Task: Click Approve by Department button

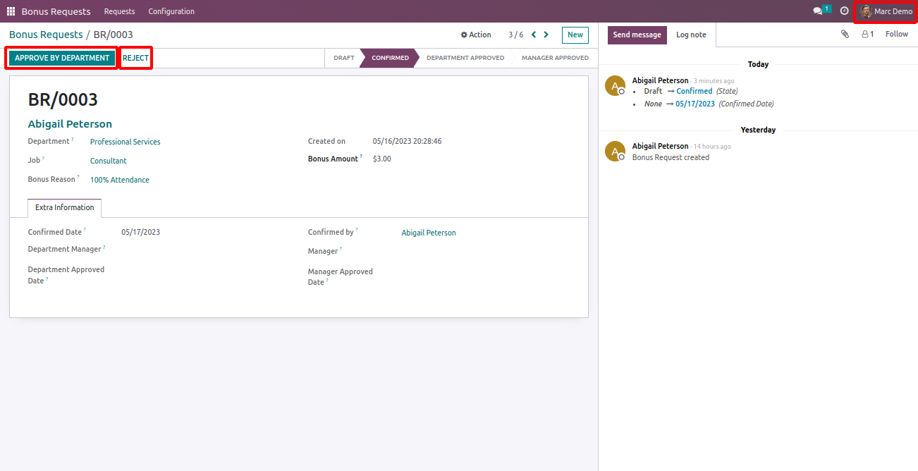Action: pos(62,58)
